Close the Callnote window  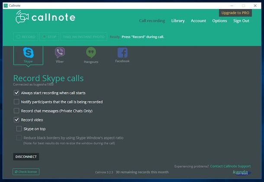tap(255, 6)
